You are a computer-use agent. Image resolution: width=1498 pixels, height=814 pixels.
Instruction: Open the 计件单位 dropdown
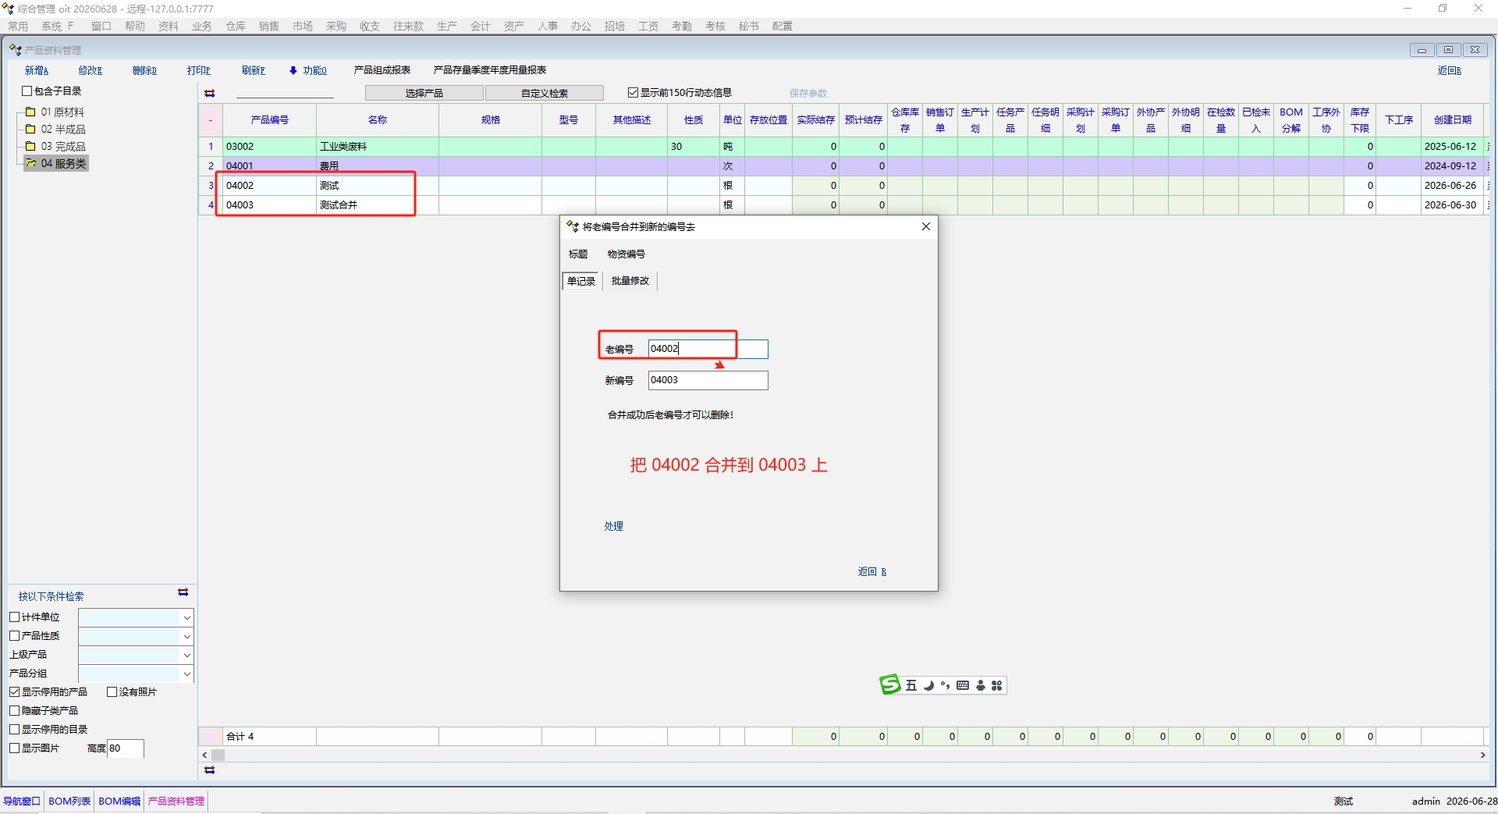(x=186, y=617)
